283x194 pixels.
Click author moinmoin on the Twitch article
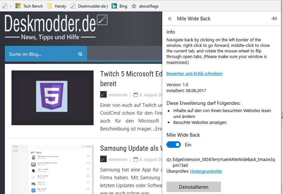click(x=118, y=95)
